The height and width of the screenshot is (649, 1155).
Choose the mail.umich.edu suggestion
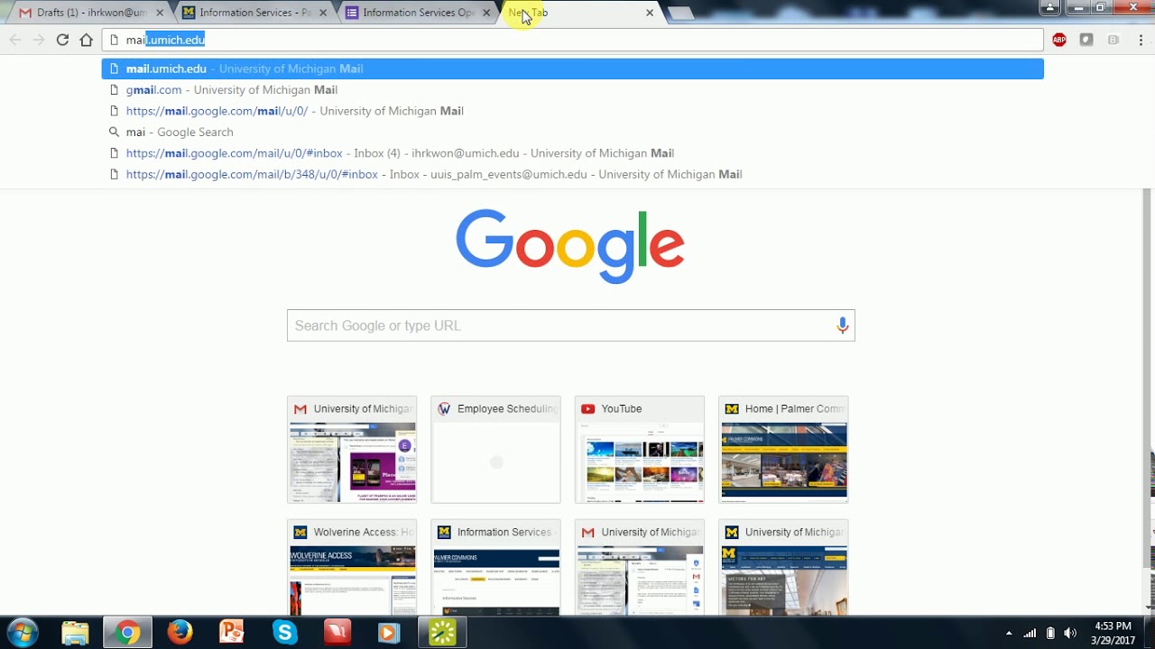pos(572,69)
